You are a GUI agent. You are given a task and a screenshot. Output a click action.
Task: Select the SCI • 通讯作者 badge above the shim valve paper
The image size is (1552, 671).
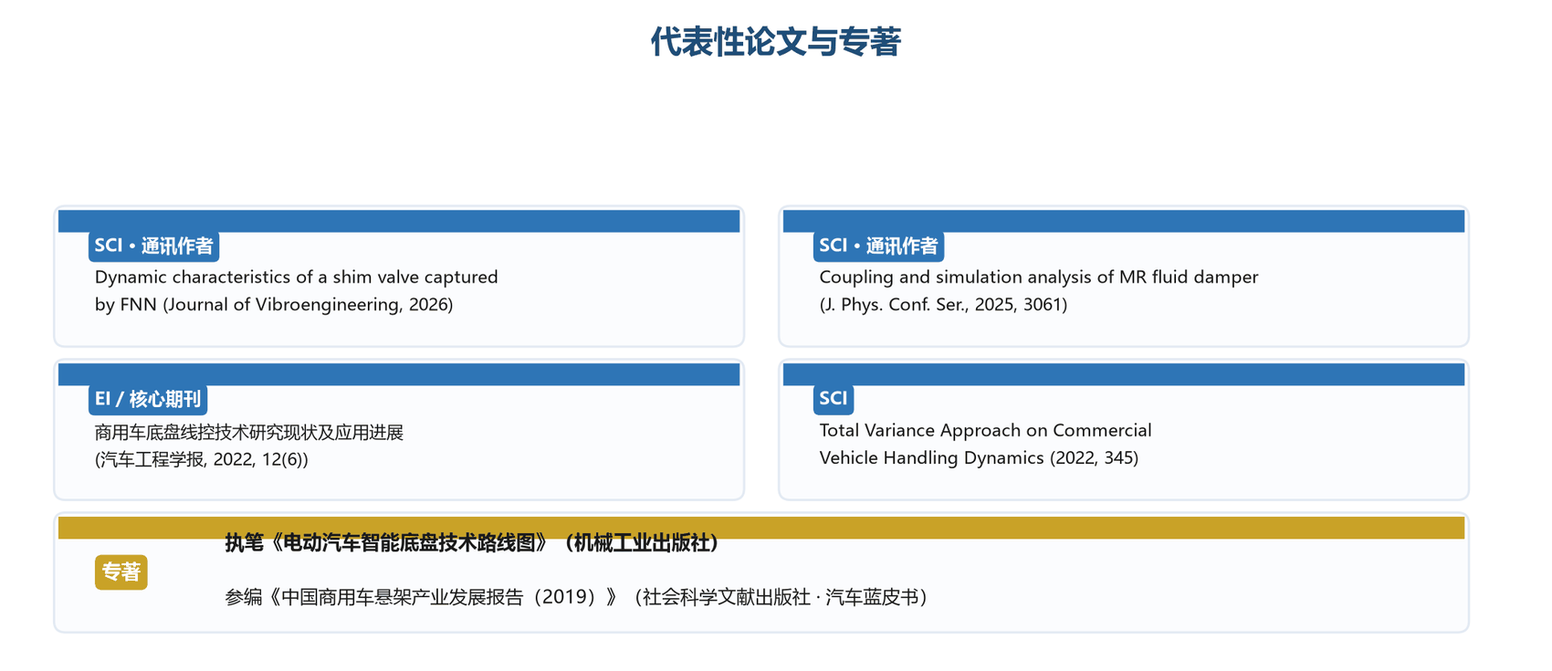click(x=153, y=246)
